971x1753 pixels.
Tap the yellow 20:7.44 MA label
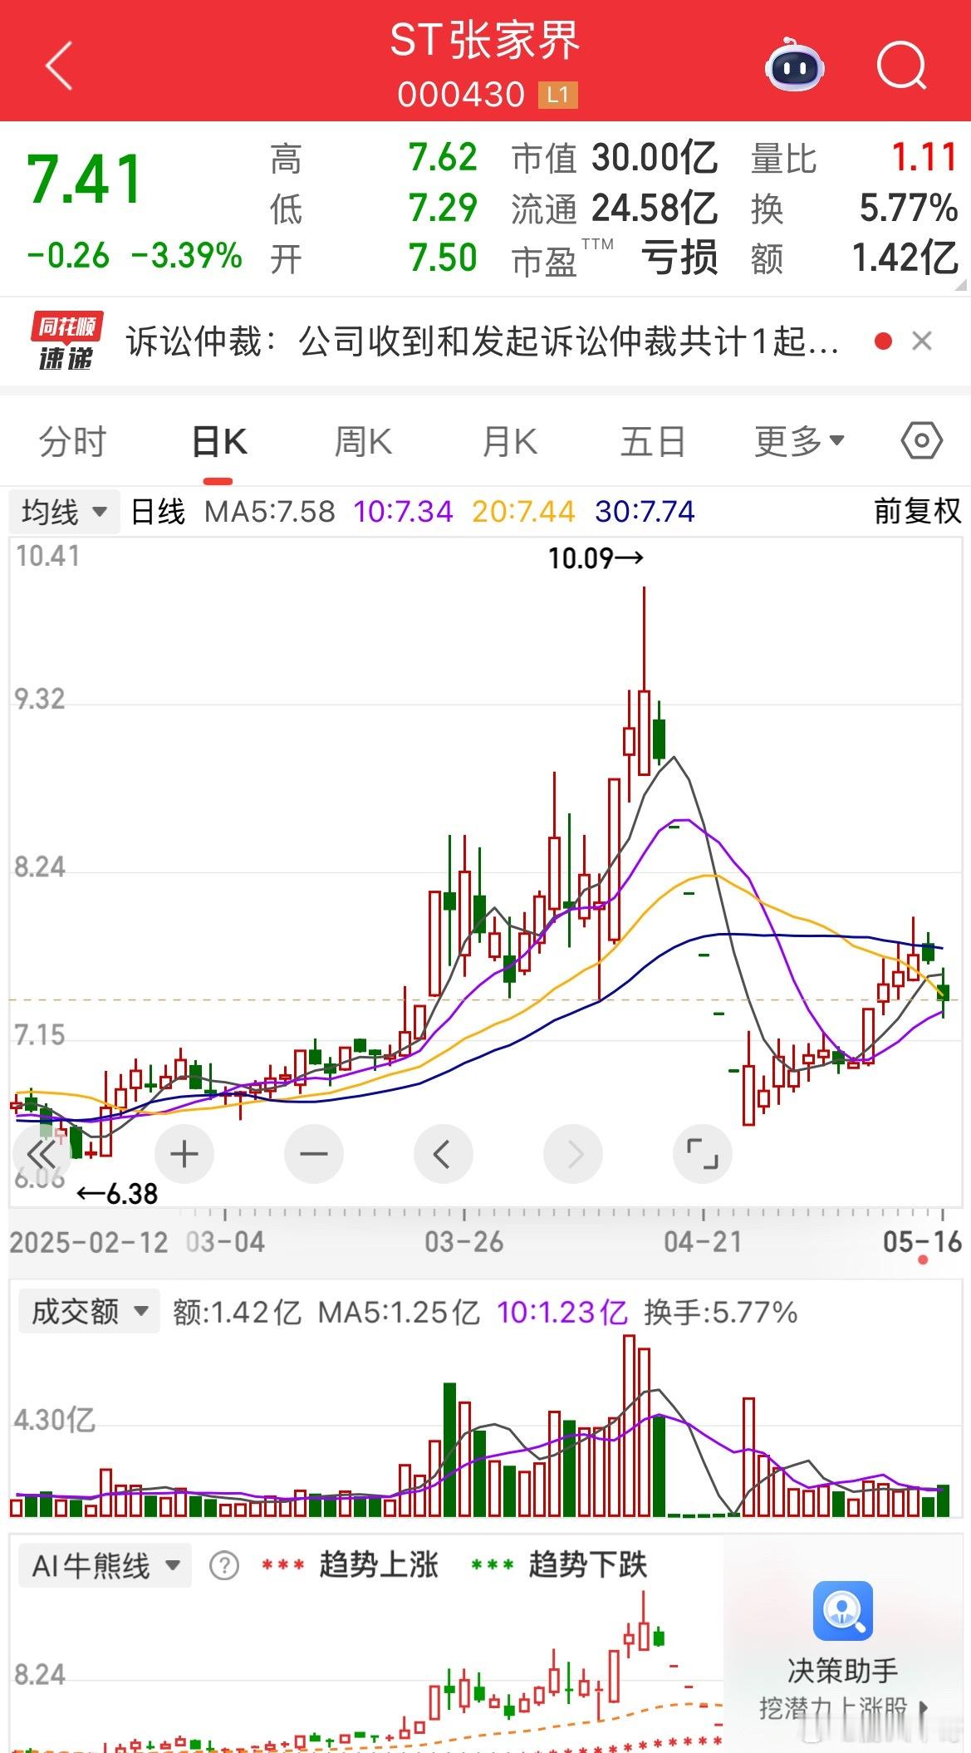(523, 511)
